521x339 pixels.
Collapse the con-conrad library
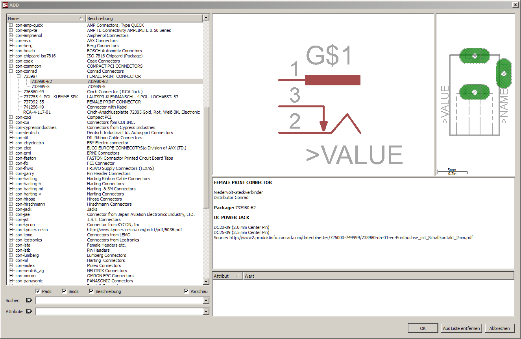click(11, 71)
